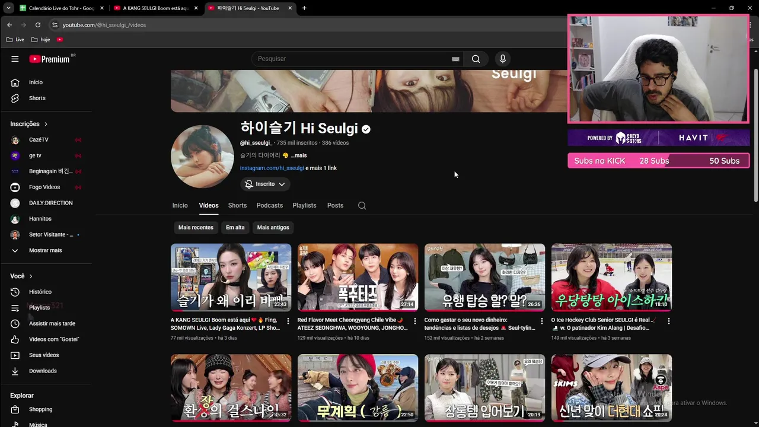759x427 pixels.
Task: Open the on-screen keyboard icon in search
Action: point(455,59)
